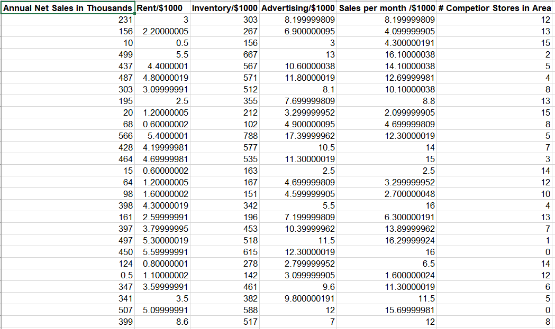Select the Annual Net Sales in Thousands header cell

(x=68, y=8)
